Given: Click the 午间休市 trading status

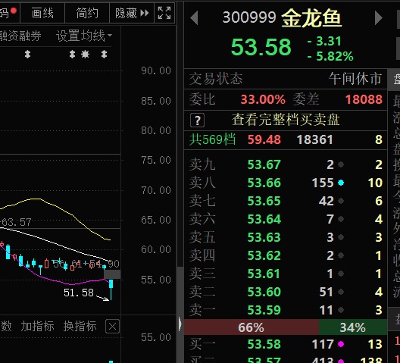Looking at the screenshot, I should point(355,78).
